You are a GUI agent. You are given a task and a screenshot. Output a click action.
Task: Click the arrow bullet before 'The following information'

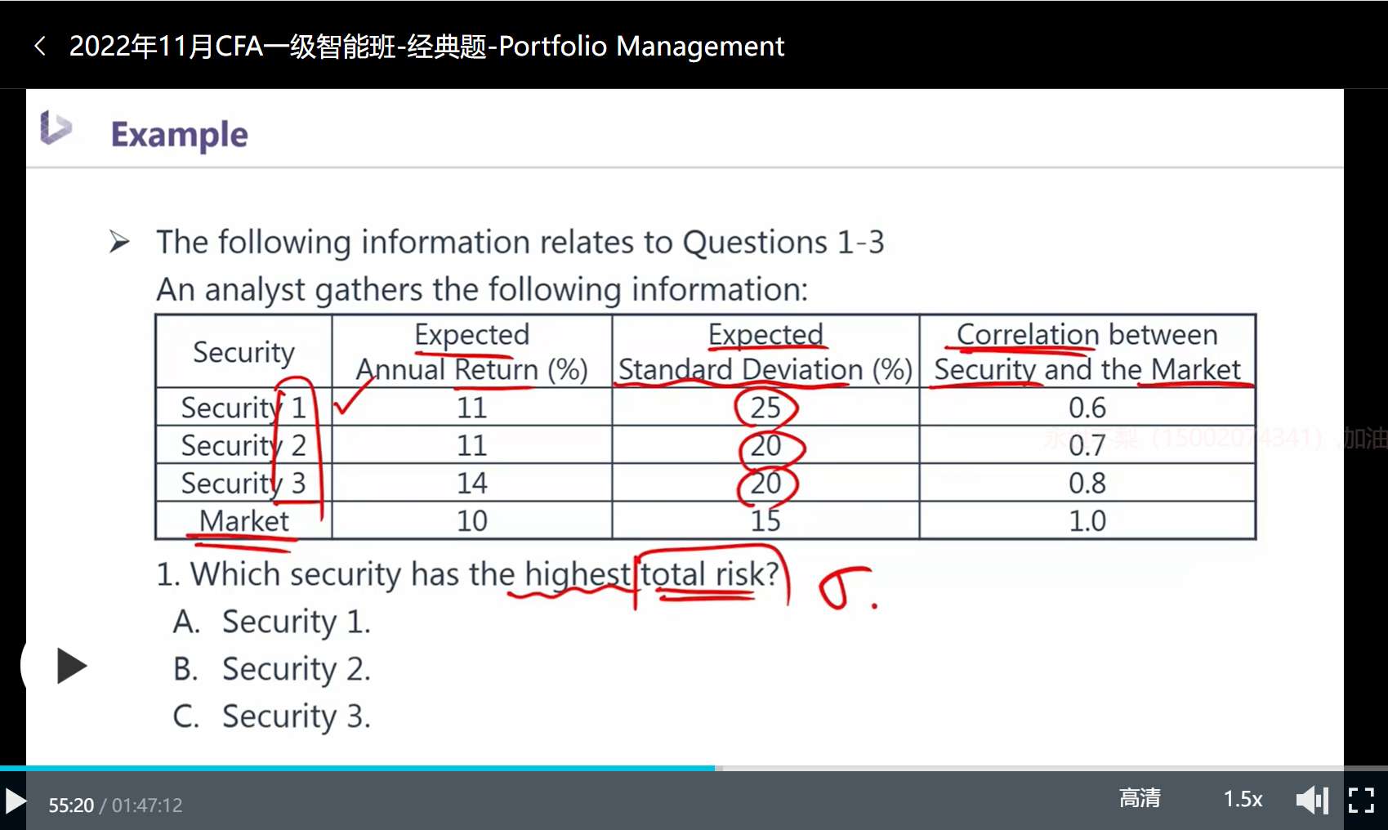[119, 242]
